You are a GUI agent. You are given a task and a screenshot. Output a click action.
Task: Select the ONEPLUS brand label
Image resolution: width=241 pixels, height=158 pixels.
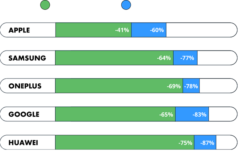[25, 86]
